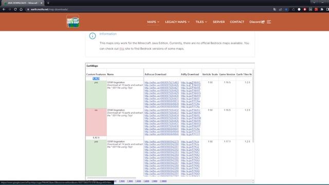This screenshot has width=329, height=185.
Task: Switch to the 1:18000 sheet tab
Action: coord(163,181)
